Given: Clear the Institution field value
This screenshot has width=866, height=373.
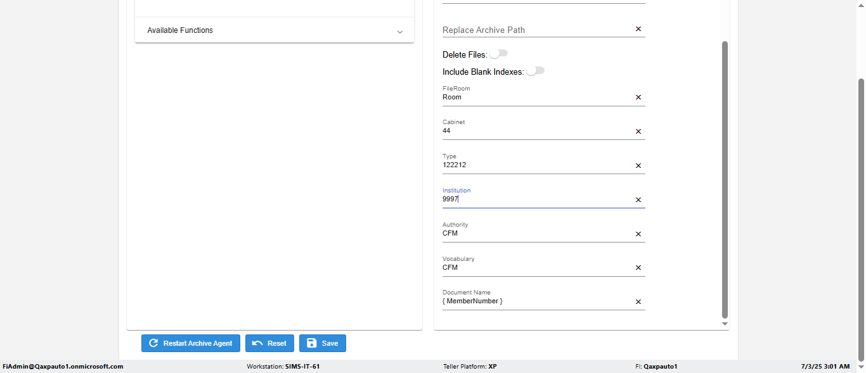Looking at the screenshot, I should 638,200.
